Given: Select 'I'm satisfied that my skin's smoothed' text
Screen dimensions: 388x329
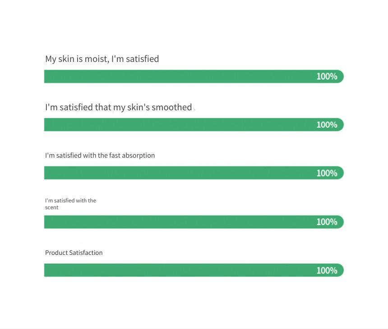Looking at the screenshot, I should coord(119,108).
